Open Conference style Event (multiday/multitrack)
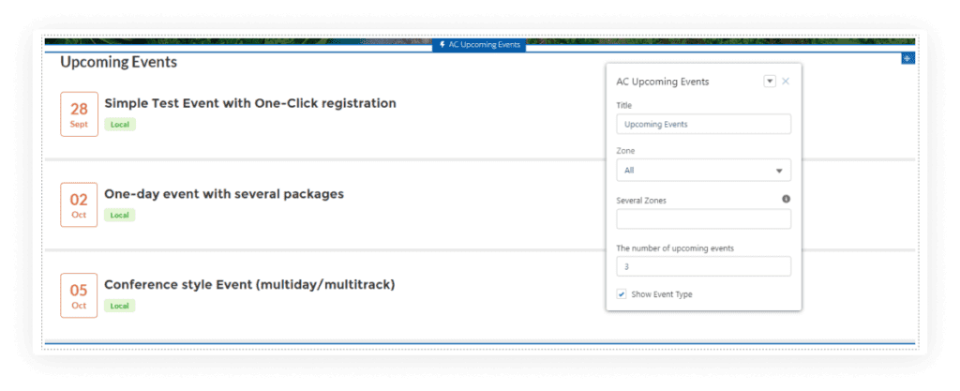Screen dimensions: 960x391 (249, 284)
